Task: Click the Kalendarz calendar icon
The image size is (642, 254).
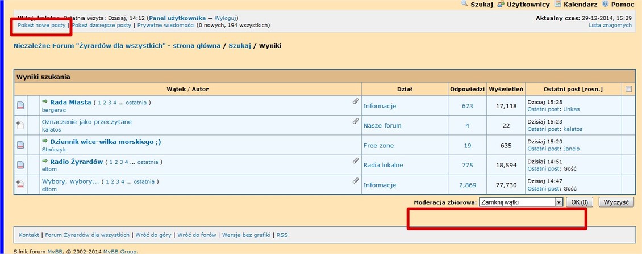Action: (558, 4)
